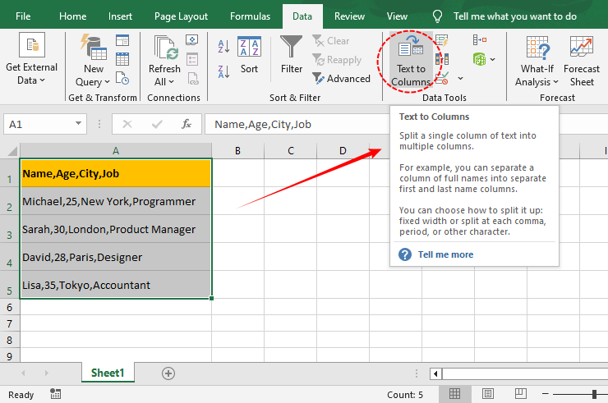Switch to Page Layout view
The width and height of the screenshot is (608, 403).
(487, 394)
